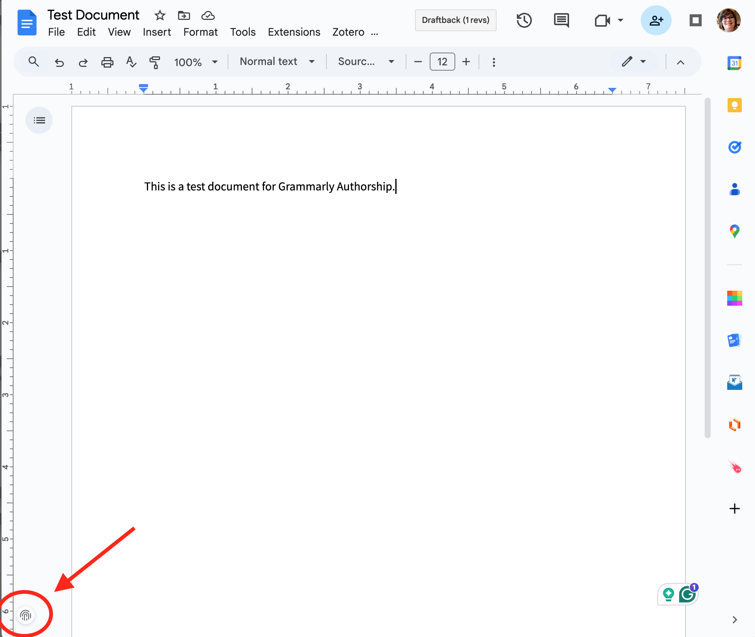Undo the last action

pos(59,62)
